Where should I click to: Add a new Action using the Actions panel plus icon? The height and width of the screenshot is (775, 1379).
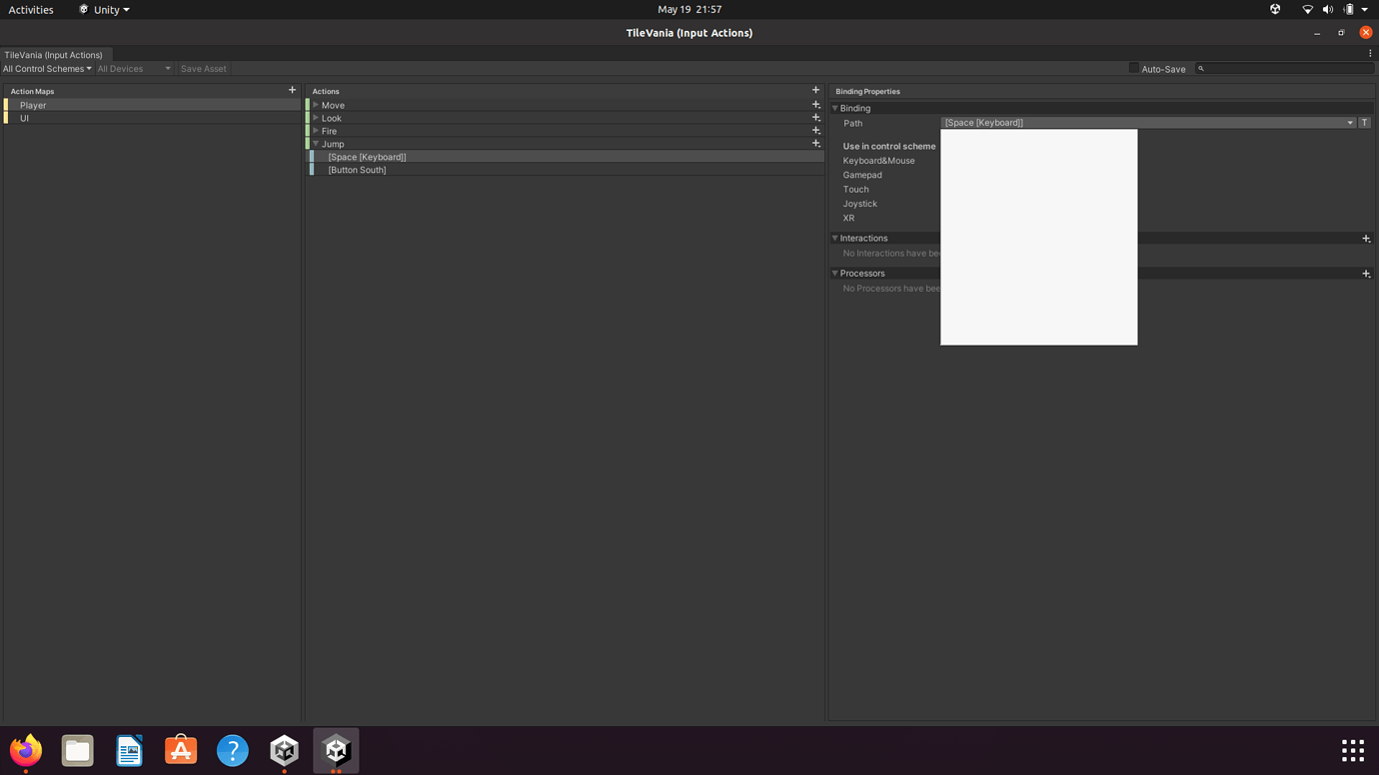tap(814, 90)
